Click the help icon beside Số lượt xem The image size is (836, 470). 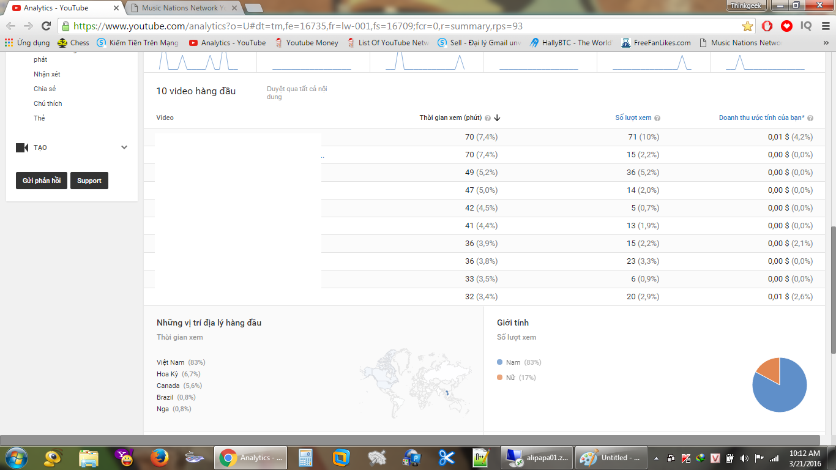pos(657,118)
